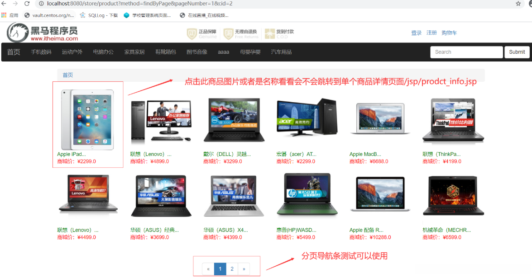Screen dimensions: 532x278
Task: Click the bookmark star in address bar
Action: click(x=519, y=4)
